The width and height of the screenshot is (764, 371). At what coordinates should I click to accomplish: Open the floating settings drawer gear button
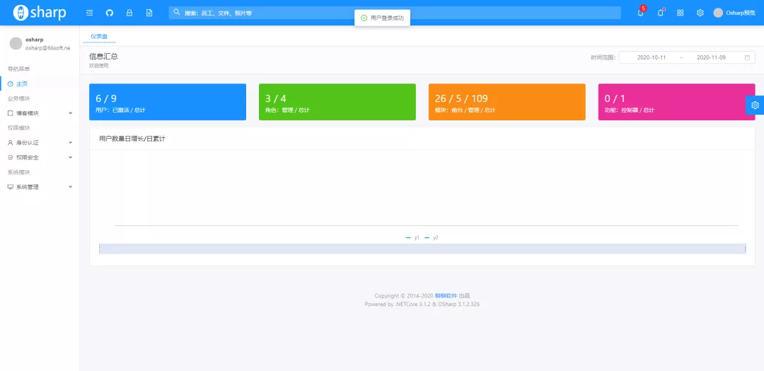[755, 105]
